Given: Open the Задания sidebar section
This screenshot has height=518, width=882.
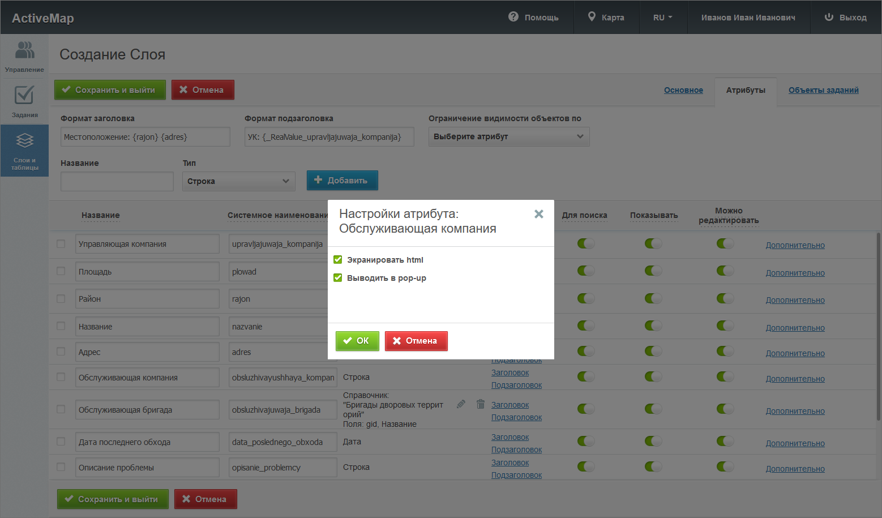Looking at the screenshot, I should 24,102.
